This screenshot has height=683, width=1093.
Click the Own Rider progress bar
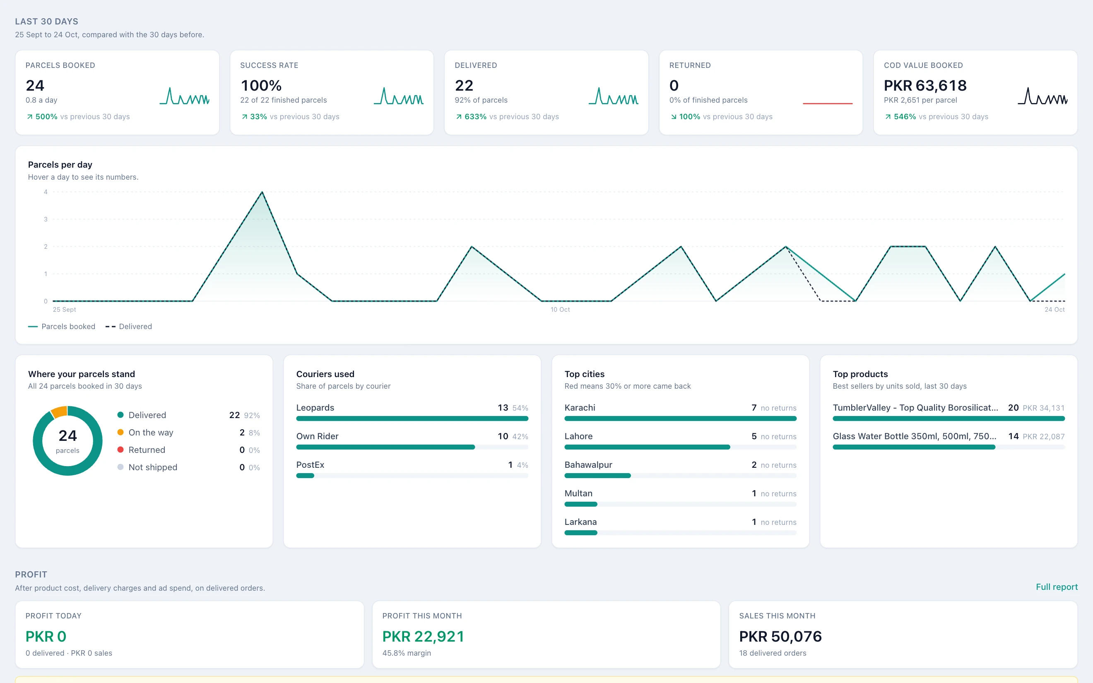[412, 447]
